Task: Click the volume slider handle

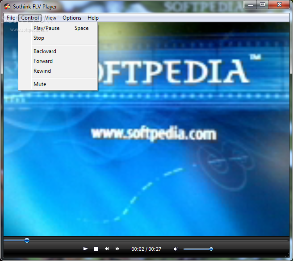Action: (x=211, y=249)
